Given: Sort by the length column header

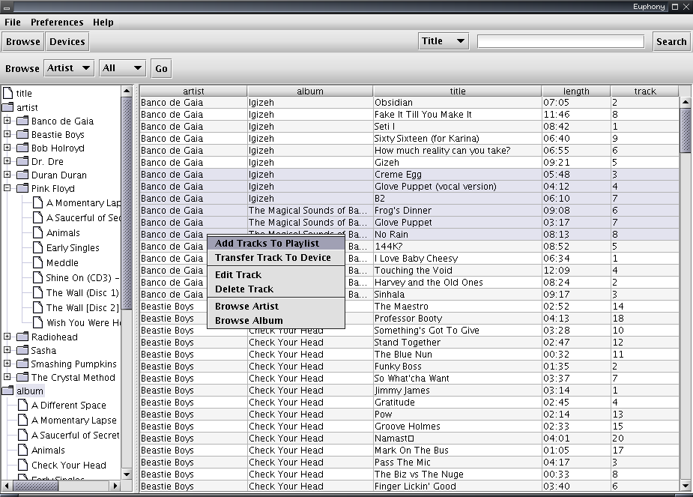Looking at the screenshot, I should click(x=576, y=91).
